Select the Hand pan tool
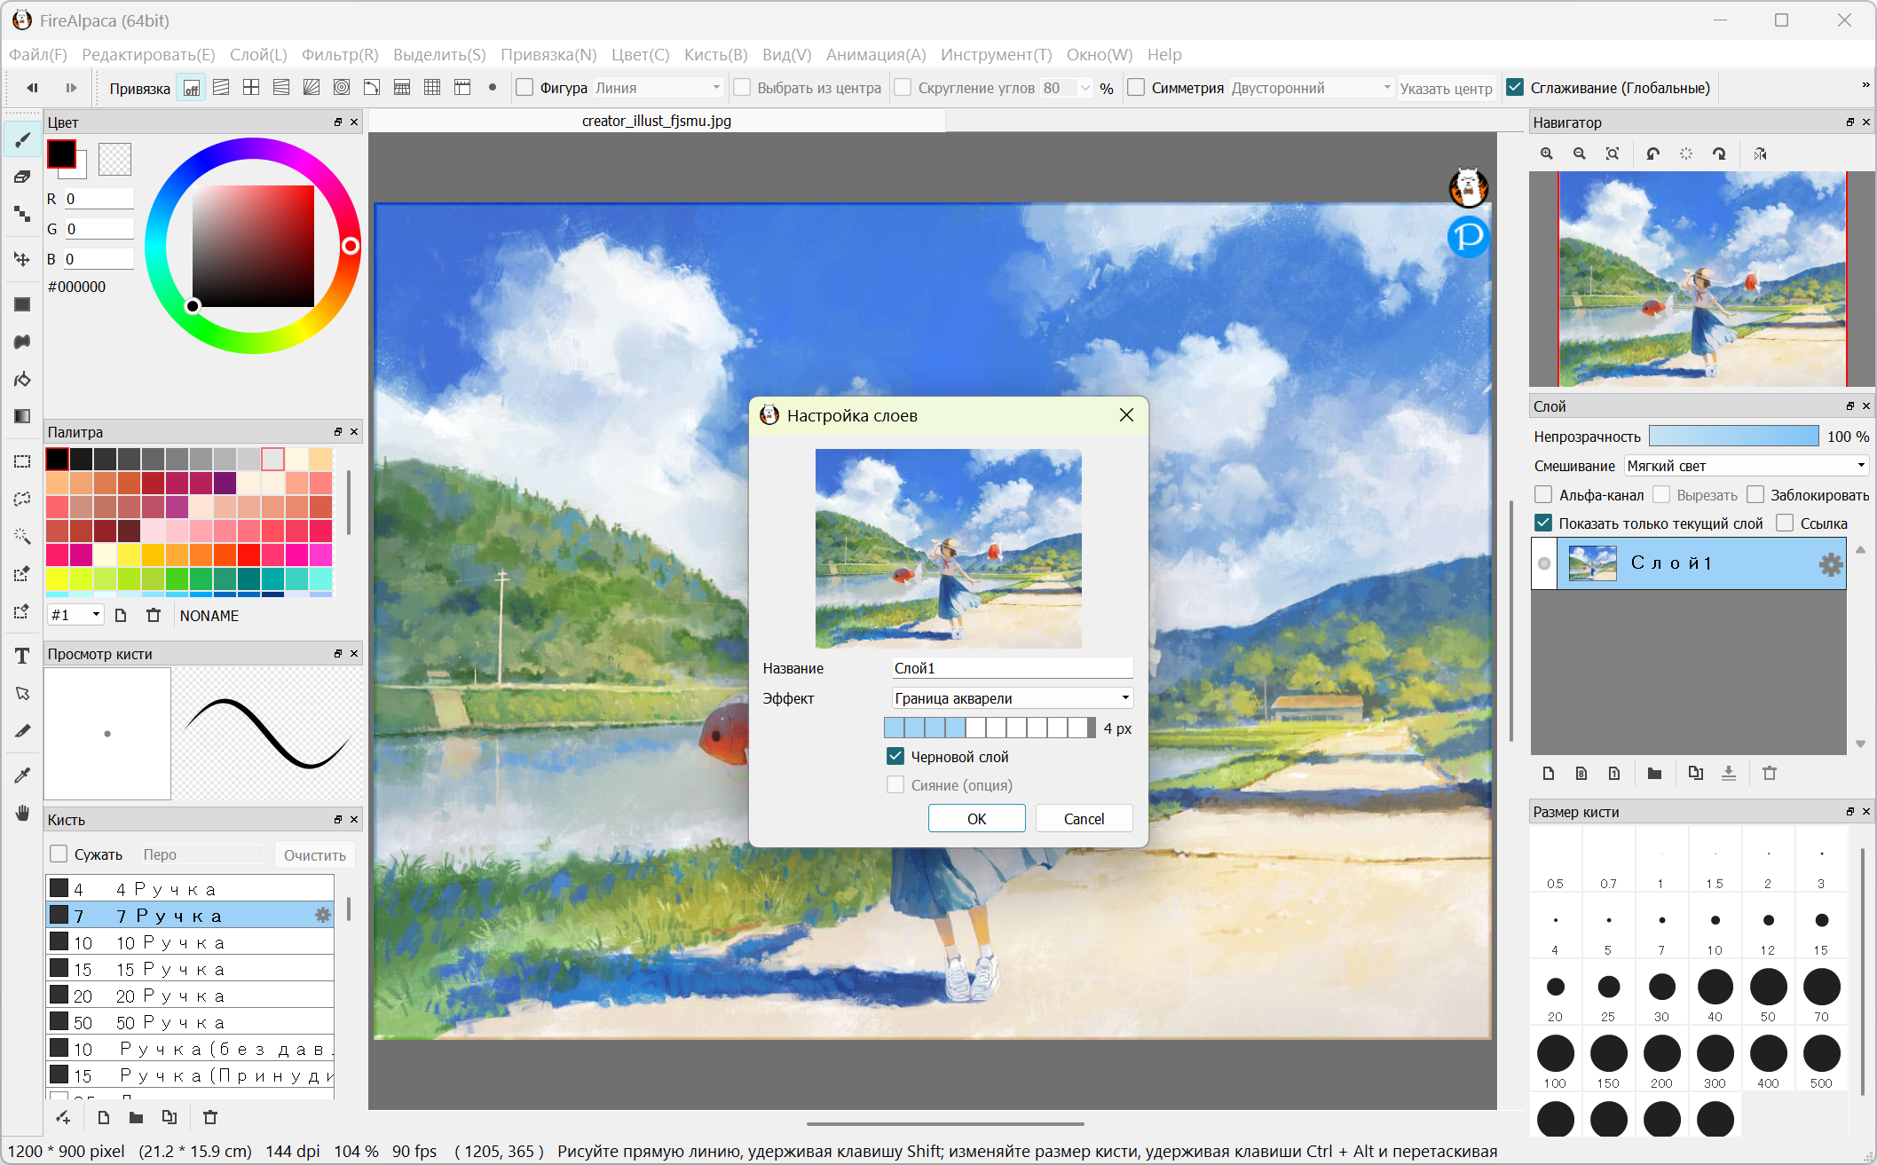Viewport: 1877px width, 1165px height. 22,814
